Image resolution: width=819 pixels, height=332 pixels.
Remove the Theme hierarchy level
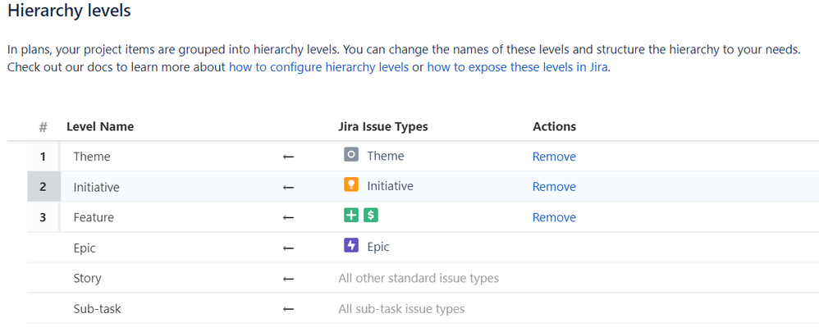click(x=554, y=157)
